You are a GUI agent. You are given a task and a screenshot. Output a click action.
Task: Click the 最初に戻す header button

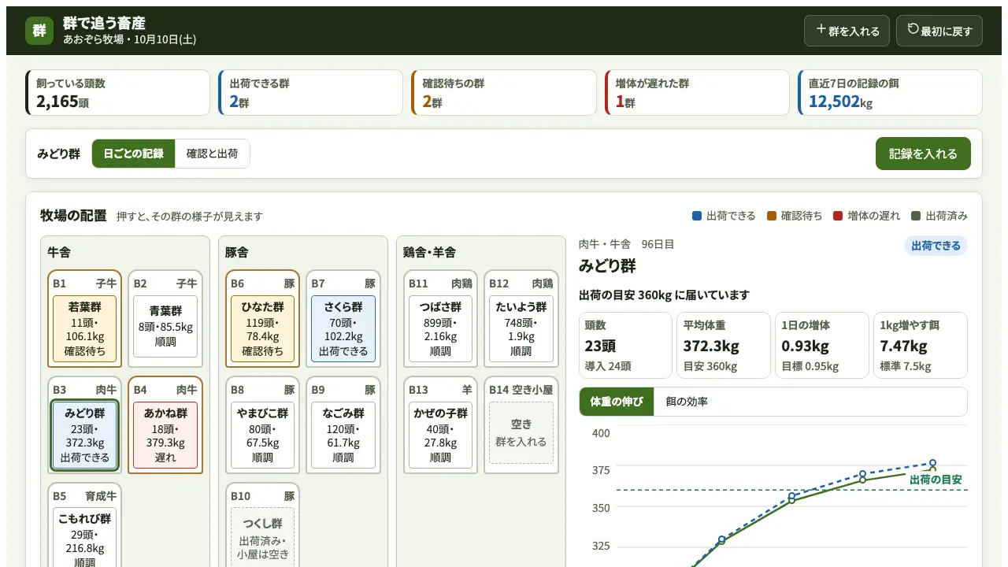coord(939,31)
